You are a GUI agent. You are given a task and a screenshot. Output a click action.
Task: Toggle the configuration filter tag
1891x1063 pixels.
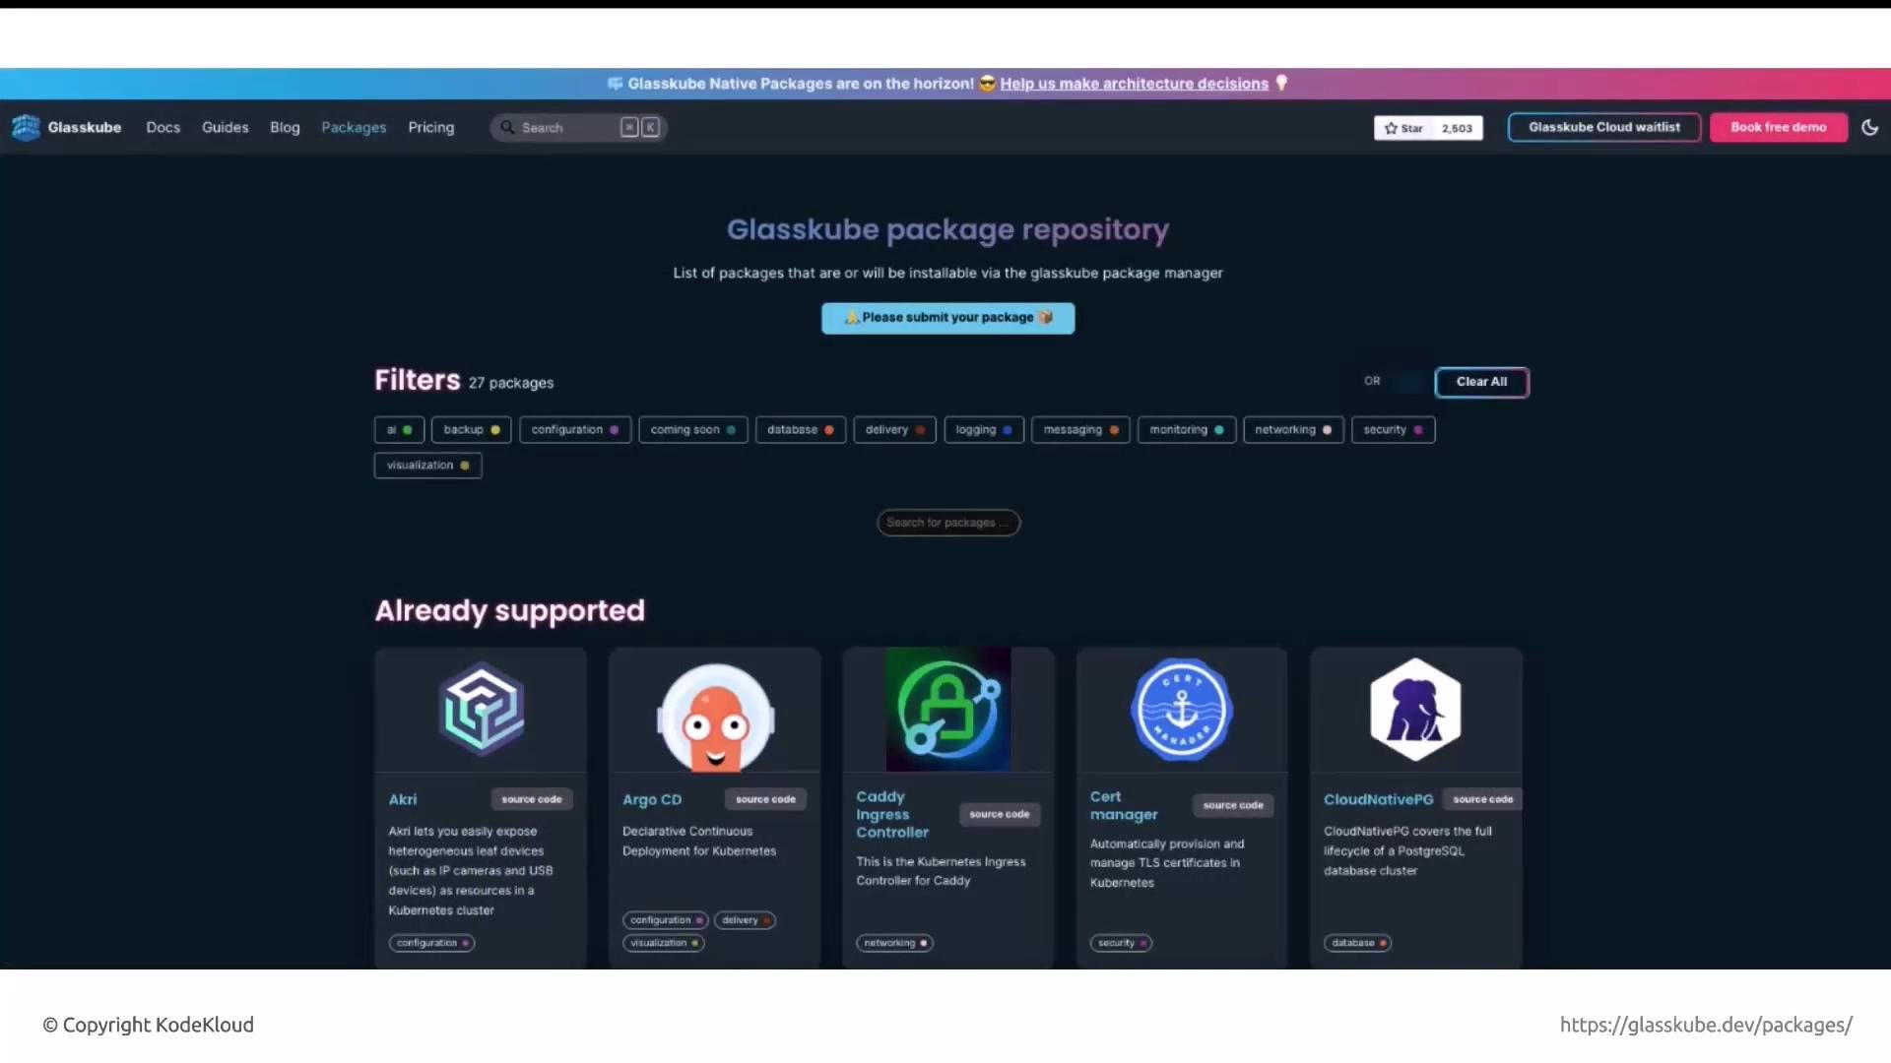575,430
